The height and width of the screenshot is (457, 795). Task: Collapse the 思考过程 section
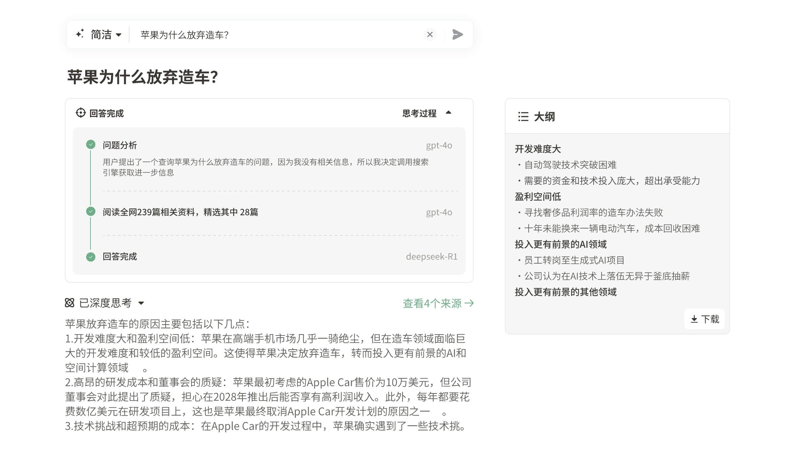click(x=427, y=113)
